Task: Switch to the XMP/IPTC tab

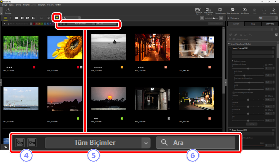Action: (270, 24)
